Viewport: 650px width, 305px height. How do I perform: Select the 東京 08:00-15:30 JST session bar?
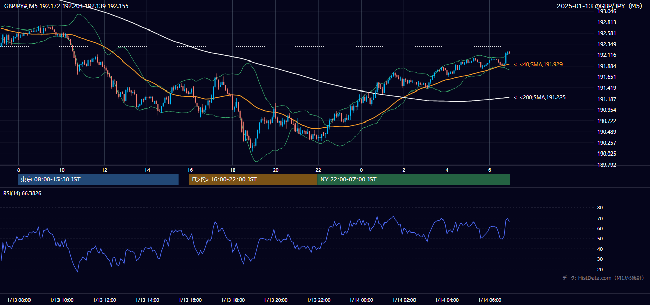[98, 179]
